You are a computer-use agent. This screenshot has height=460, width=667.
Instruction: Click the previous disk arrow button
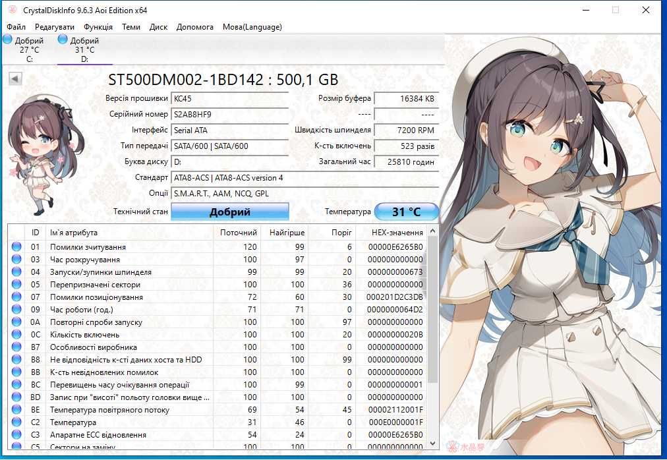click(15, 78)
